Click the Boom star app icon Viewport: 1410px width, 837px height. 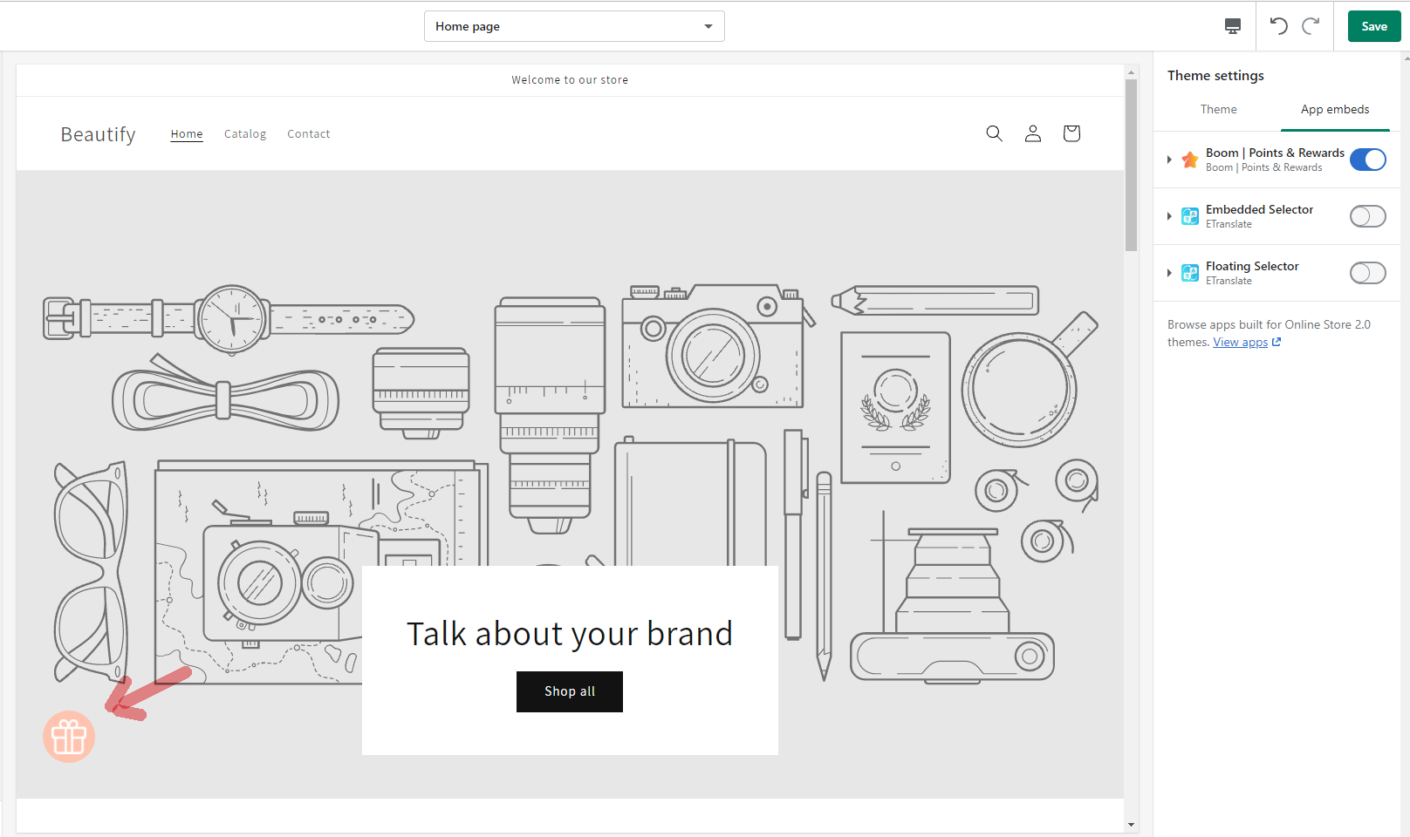(1190, 160)
